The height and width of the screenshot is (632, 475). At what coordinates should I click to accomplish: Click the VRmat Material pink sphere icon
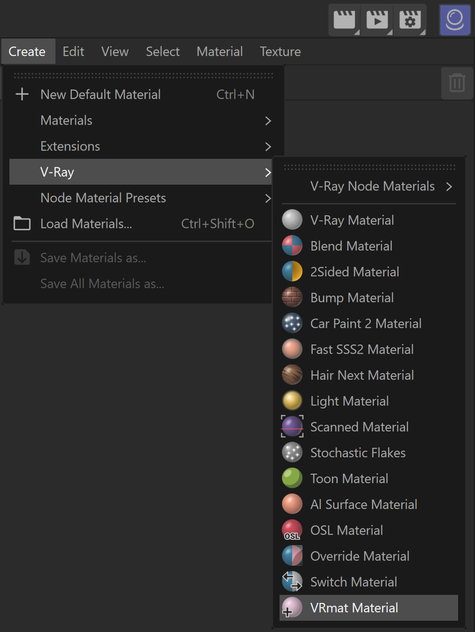(x=292, y=608)
